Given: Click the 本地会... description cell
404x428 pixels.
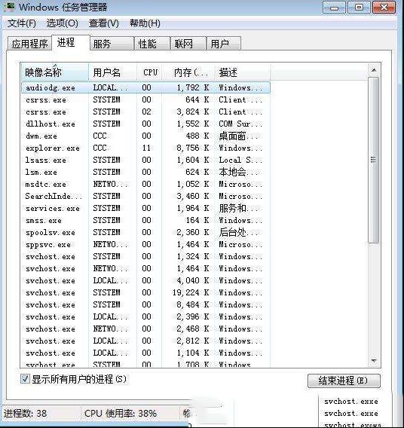Looking at the screenshot, I should [238, 172].
